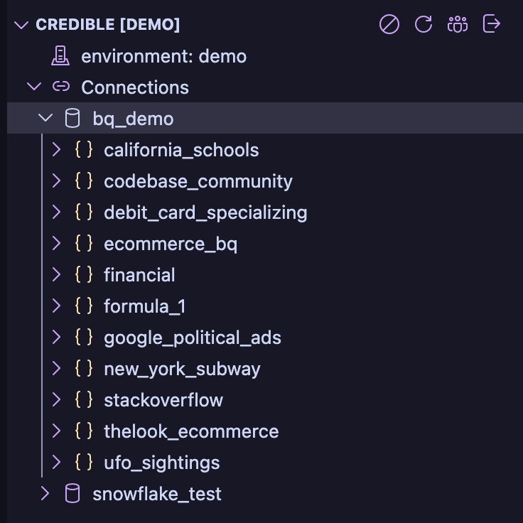Screen dimensions: 523x523
Task: Click braces icon beside stackoverflow
Action: [84, 399]
